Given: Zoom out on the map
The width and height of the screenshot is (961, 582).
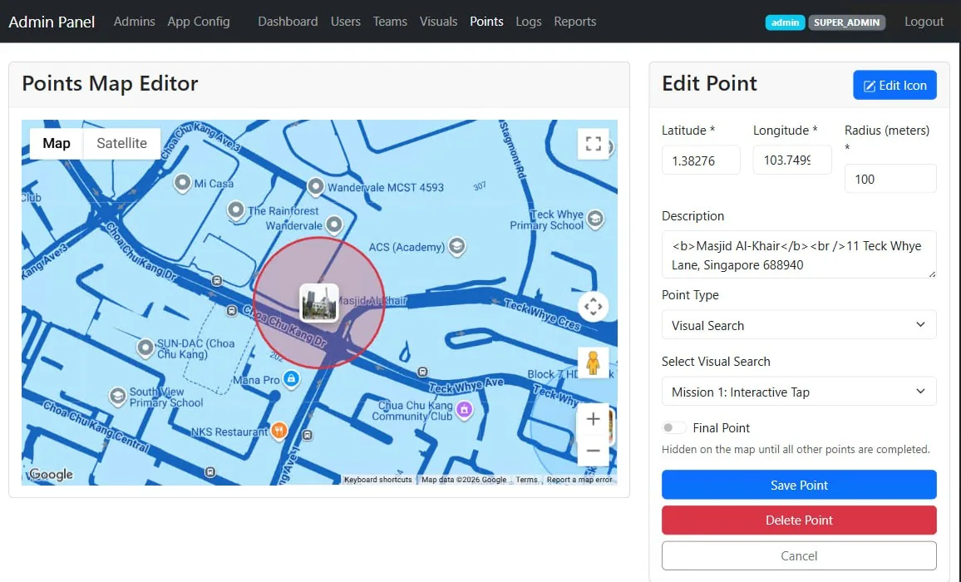Looking at the screenshot, I should [593, 450].
